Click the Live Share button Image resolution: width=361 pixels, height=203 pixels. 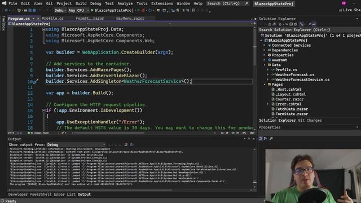point(350,10)
